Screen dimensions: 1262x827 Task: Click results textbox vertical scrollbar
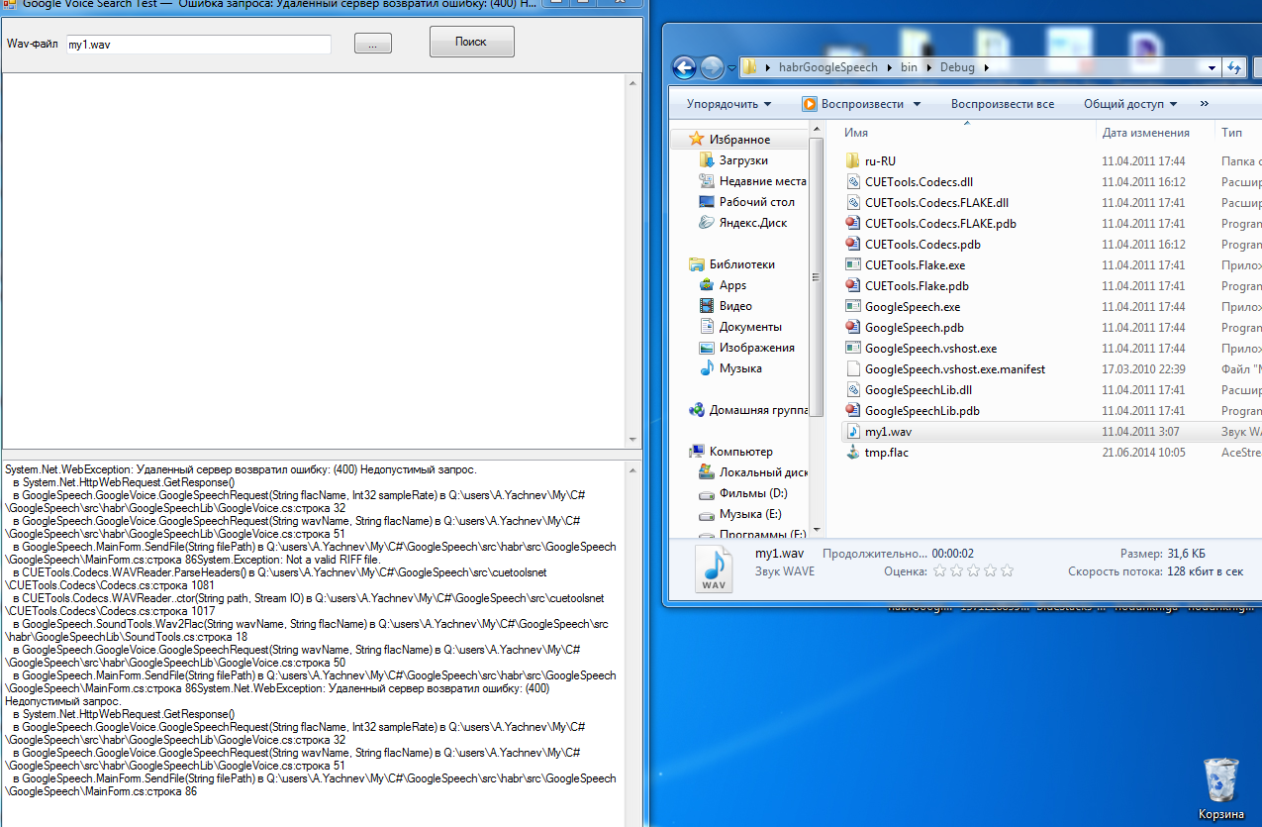point(633,260)
